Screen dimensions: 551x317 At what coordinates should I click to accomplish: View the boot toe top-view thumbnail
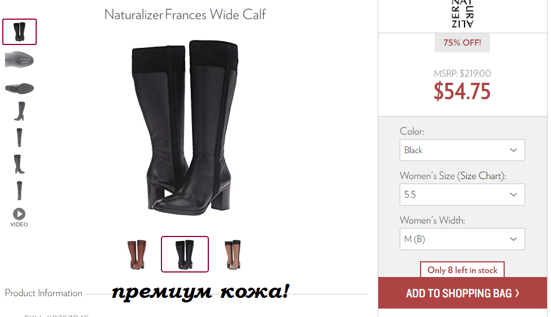(x=19, y=59)
